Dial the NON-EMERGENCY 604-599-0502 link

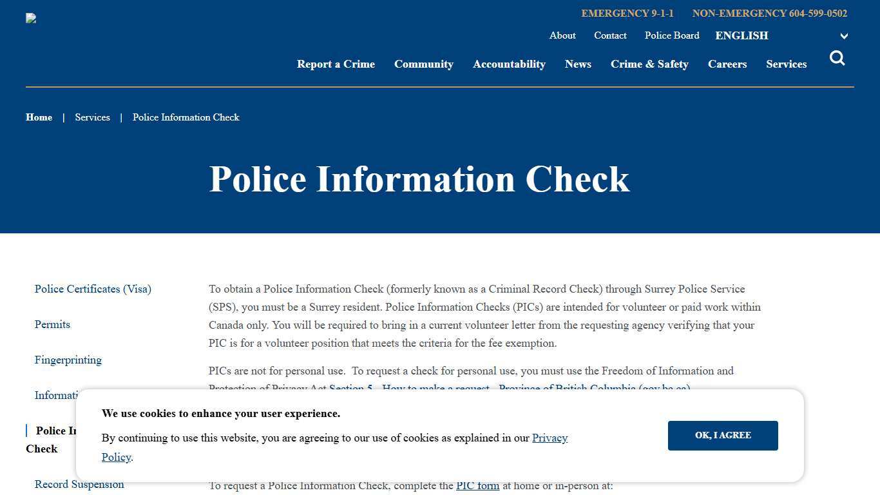tap(769, 13)
